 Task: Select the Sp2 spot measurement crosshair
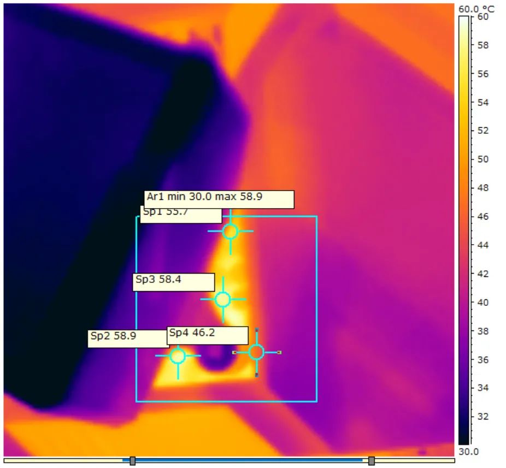178,356
